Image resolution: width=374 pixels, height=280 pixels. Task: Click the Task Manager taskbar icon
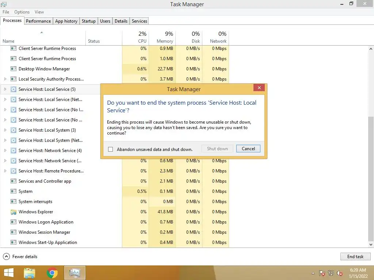point(75,273)
